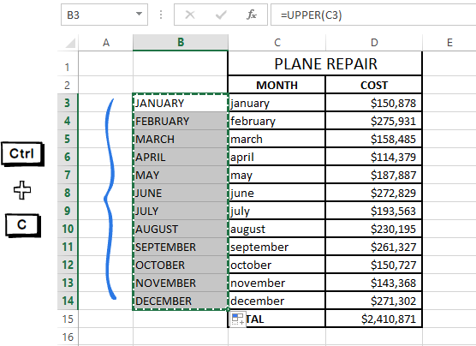Select the JANUARY cell in column B
476x346 pixels.
181,103
